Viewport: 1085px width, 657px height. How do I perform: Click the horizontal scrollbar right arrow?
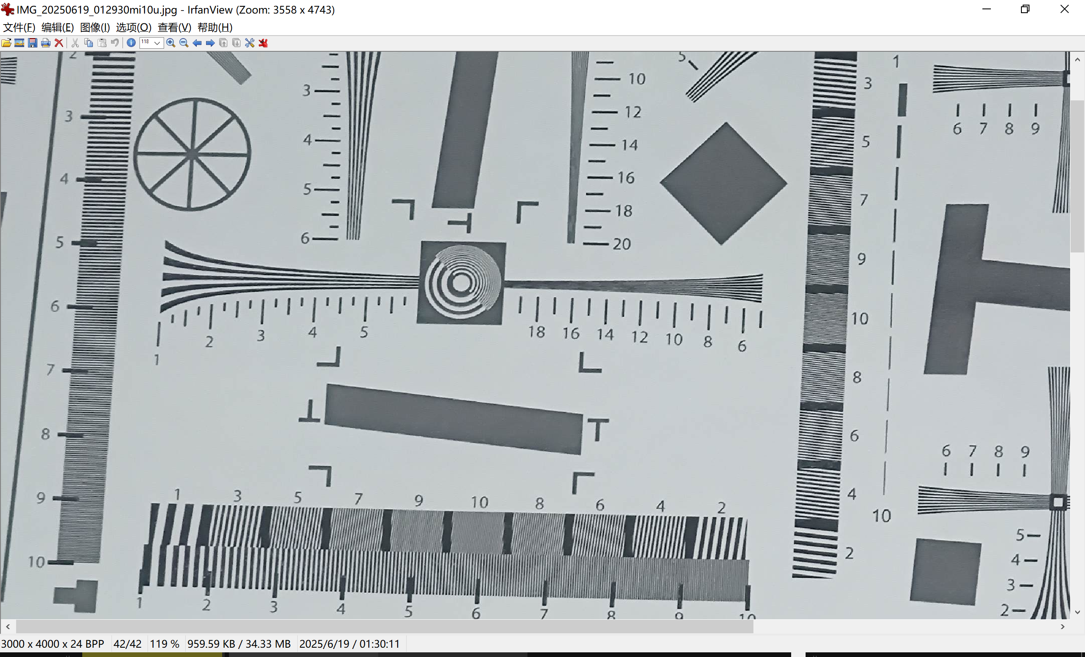tap(1063, 626)
